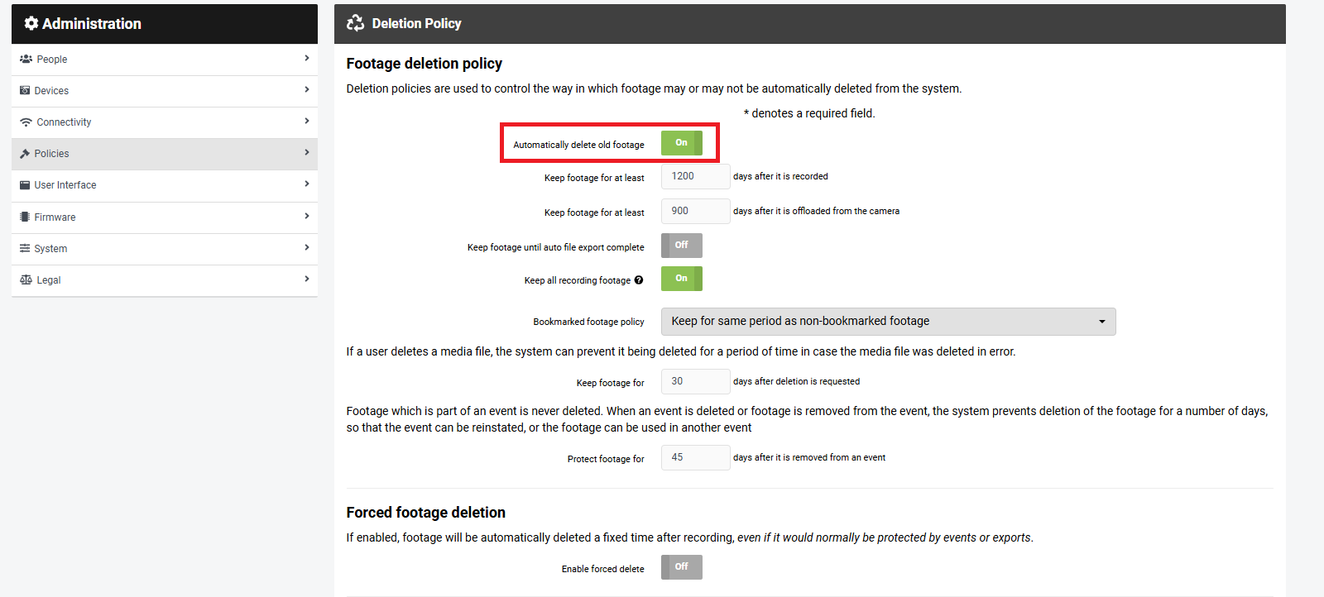Expand the Policies section chevron
The width and height of the screenshot is (1324, 597).
pyautogui.click(x=306, y=152)
